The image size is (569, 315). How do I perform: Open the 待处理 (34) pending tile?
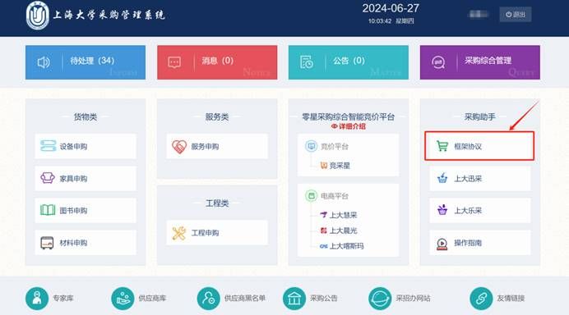[86, 62]
